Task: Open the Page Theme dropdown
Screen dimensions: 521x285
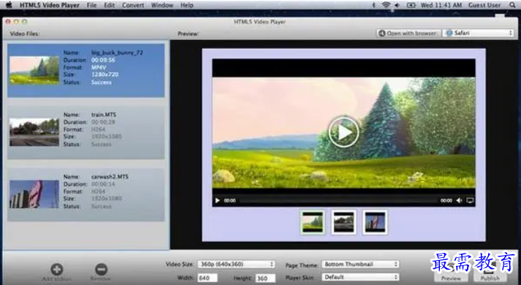Action: 360,264
